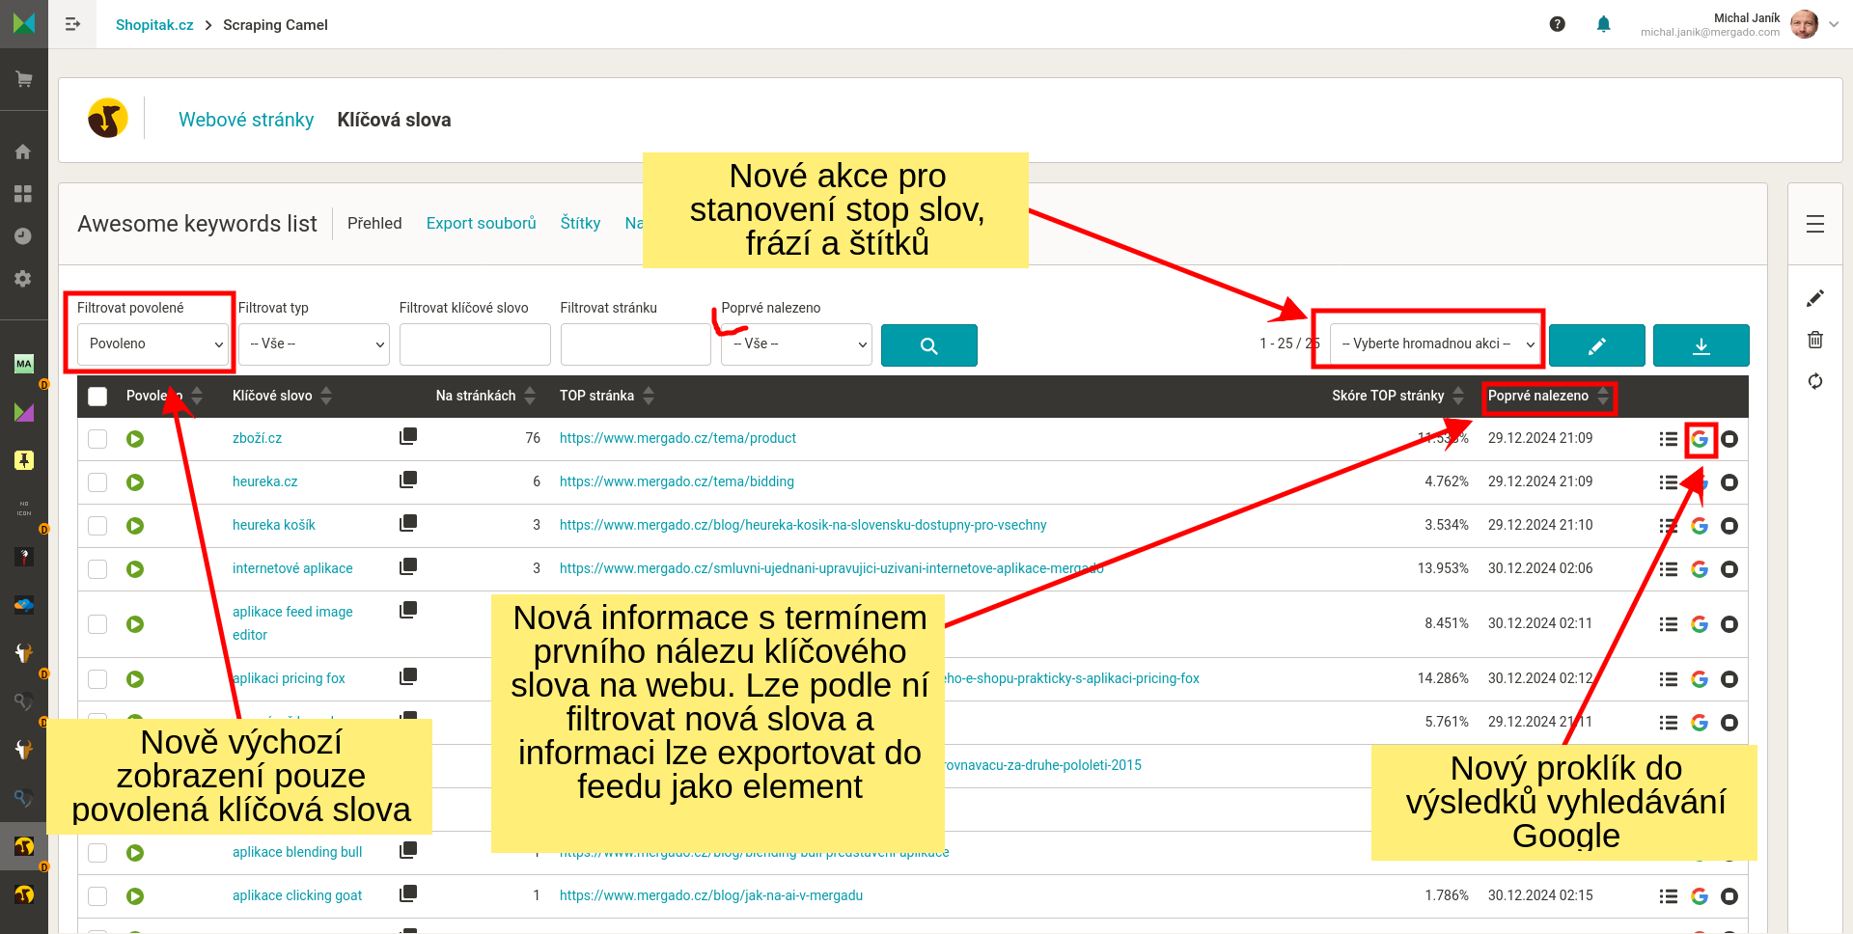Click the stop circle icon for aplikace clicking goat
The height and width of the screenshot is (934, 1853).
[1729, 896]
